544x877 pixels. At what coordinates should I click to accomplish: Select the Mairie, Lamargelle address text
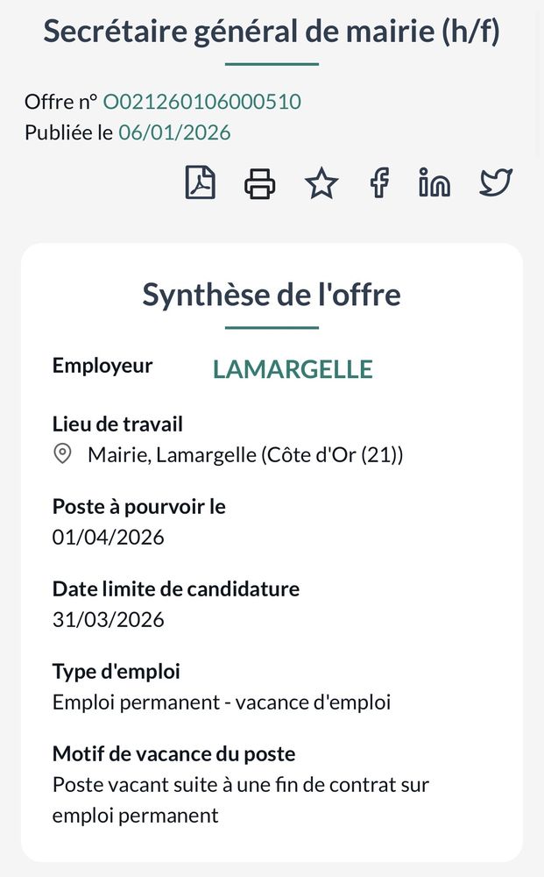(x=245, y=455)
